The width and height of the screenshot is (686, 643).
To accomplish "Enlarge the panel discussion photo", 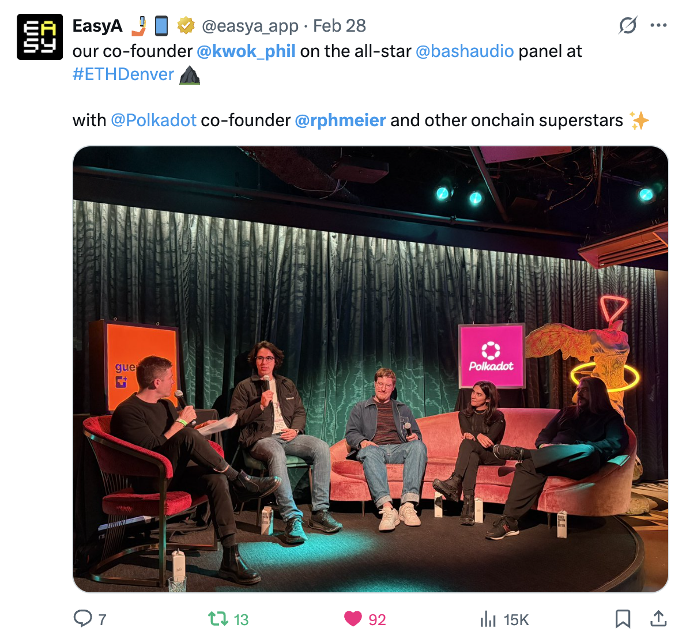I will (371, 369).
